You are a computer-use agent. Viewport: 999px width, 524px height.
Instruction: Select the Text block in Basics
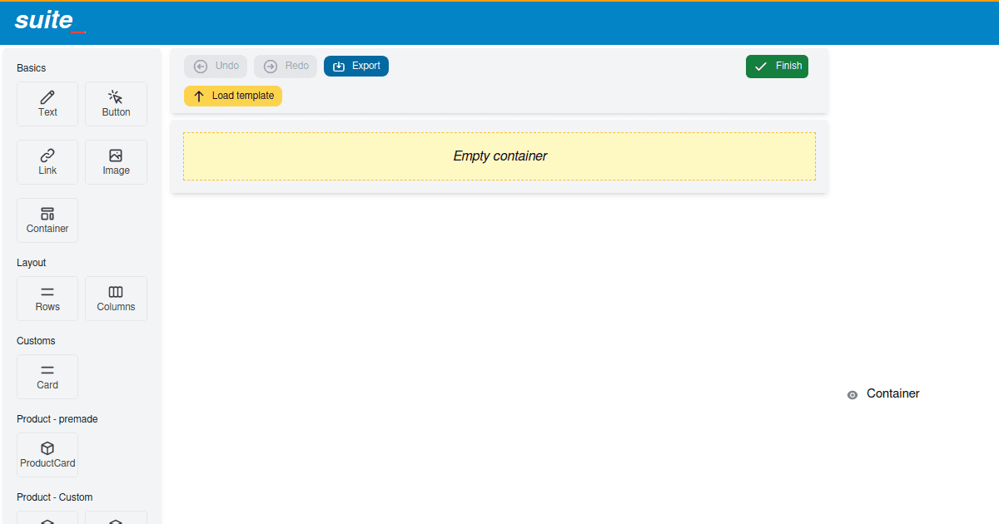47,103
